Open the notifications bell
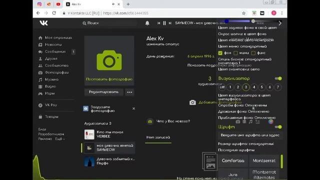The height and width of the screenshot is (180, 320). (x=147, y=23)
